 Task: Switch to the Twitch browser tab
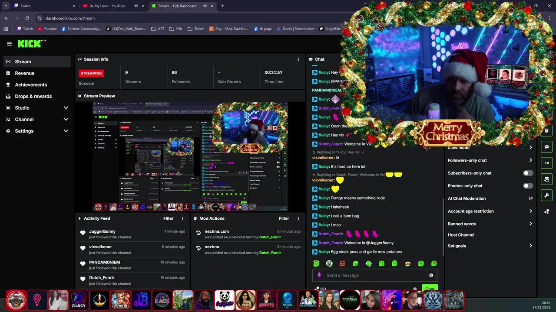coord(43,6)
